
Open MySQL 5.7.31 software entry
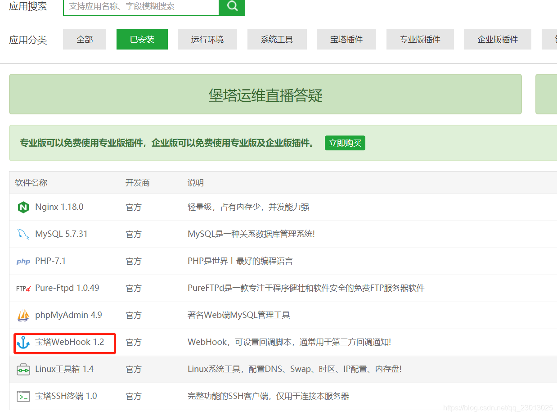61,234
